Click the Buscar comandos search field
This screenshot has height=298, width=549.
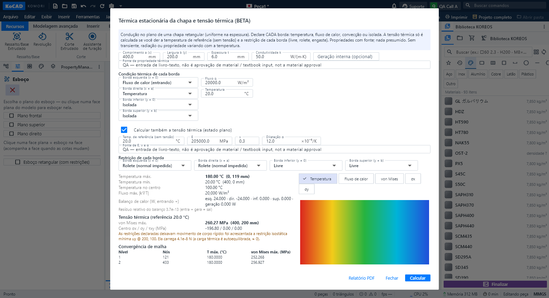coord(505,6)
